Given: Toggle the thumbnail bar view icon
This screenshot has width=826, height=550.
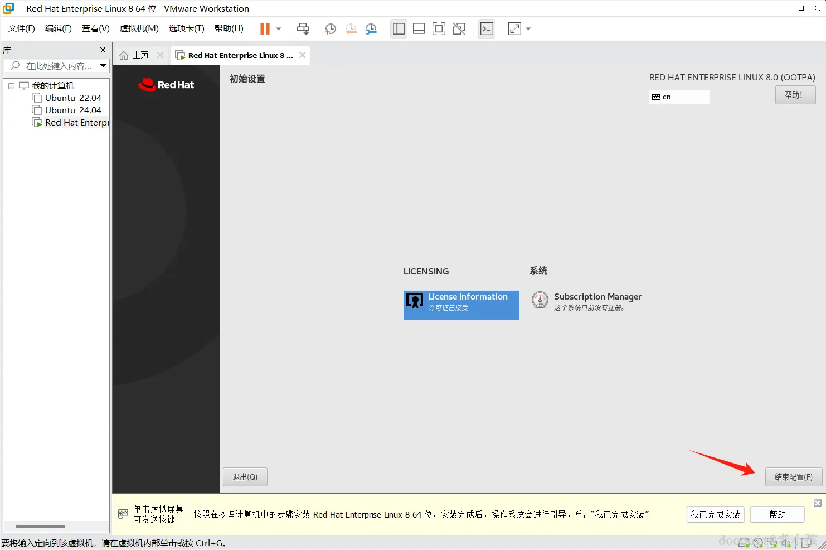Looking at the screenshot, I should 419,29.
